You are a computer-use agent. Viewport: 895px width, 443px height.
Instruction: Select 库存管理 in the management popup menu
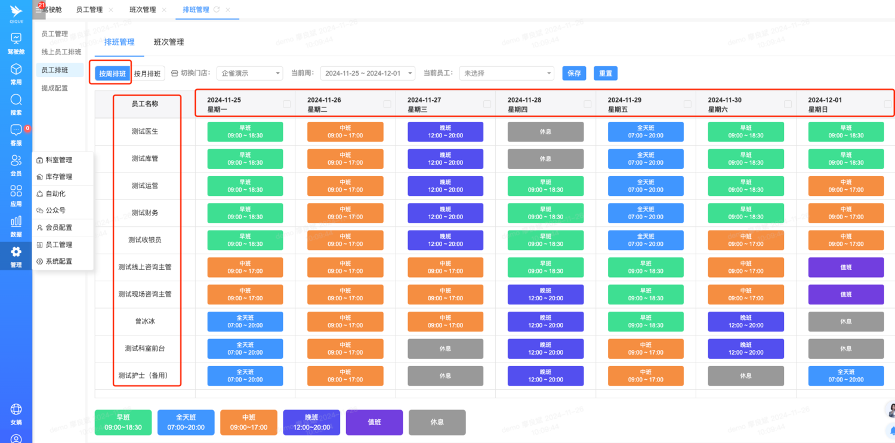coord(58,177)
